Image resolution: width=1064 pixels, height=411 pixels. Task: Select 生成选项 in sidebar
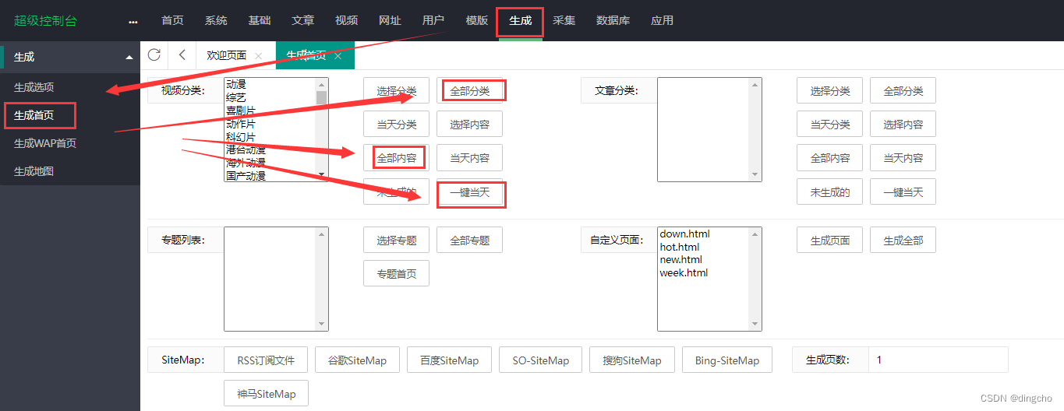[x=34, y=87]
